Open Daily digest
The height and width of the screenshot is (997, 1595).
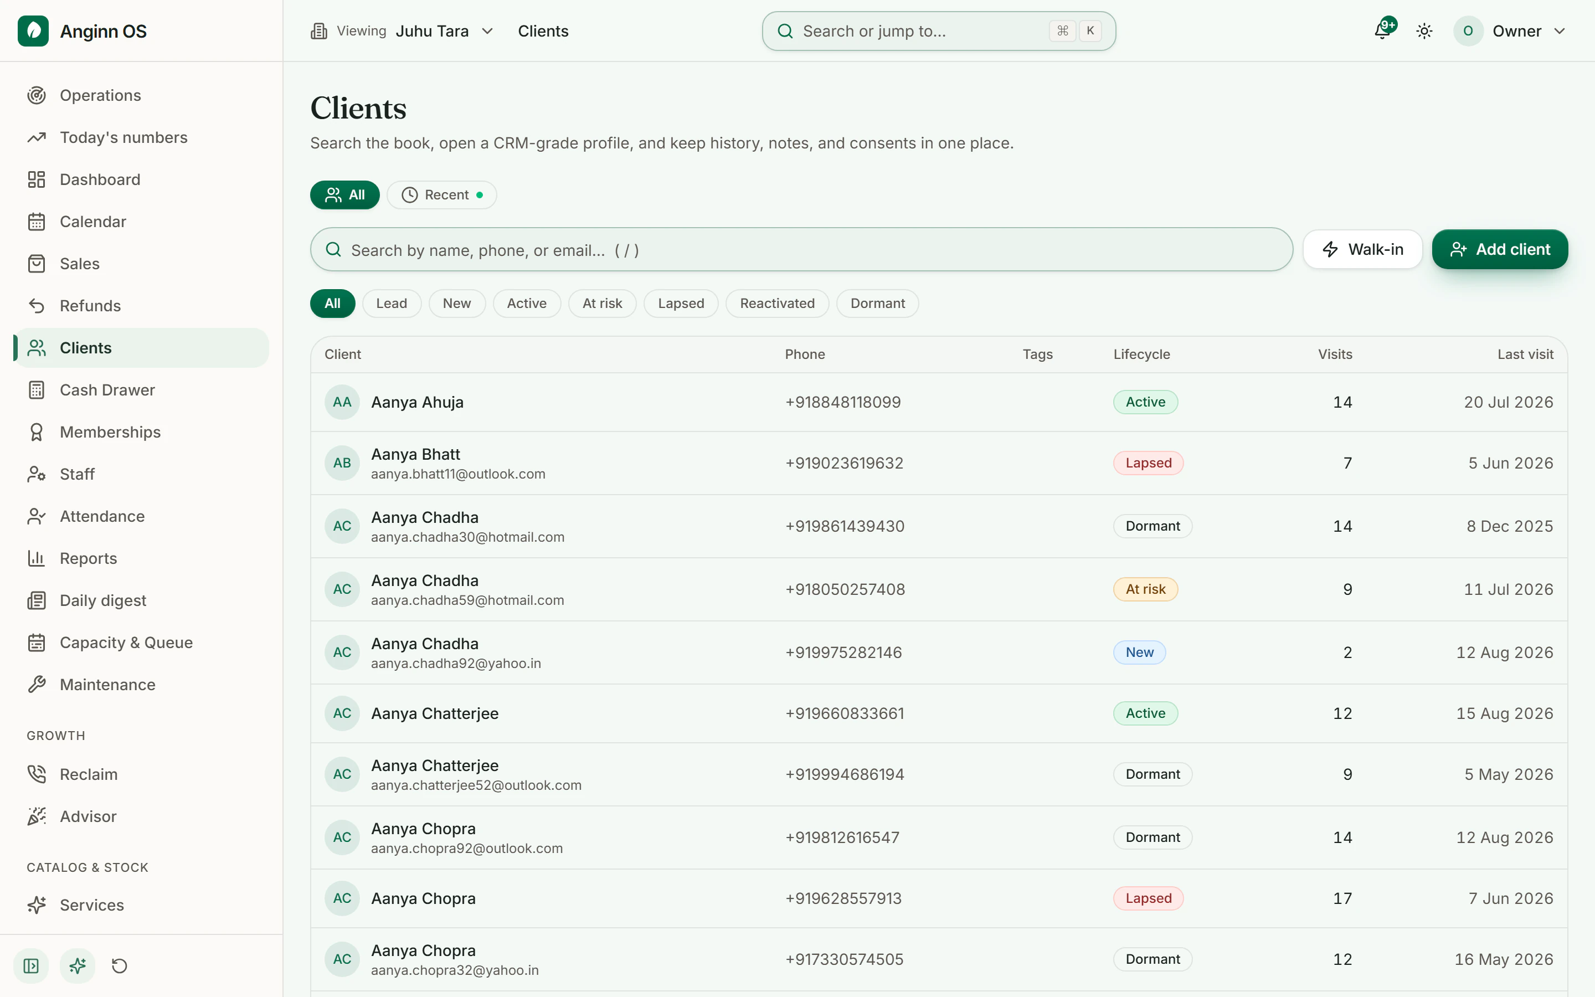(141, 601)
